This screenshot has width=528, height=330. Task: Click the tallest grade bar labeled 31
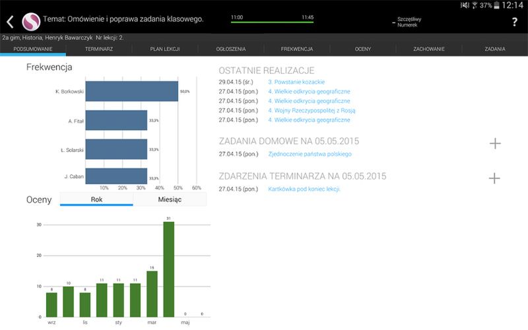coord(169,269)
